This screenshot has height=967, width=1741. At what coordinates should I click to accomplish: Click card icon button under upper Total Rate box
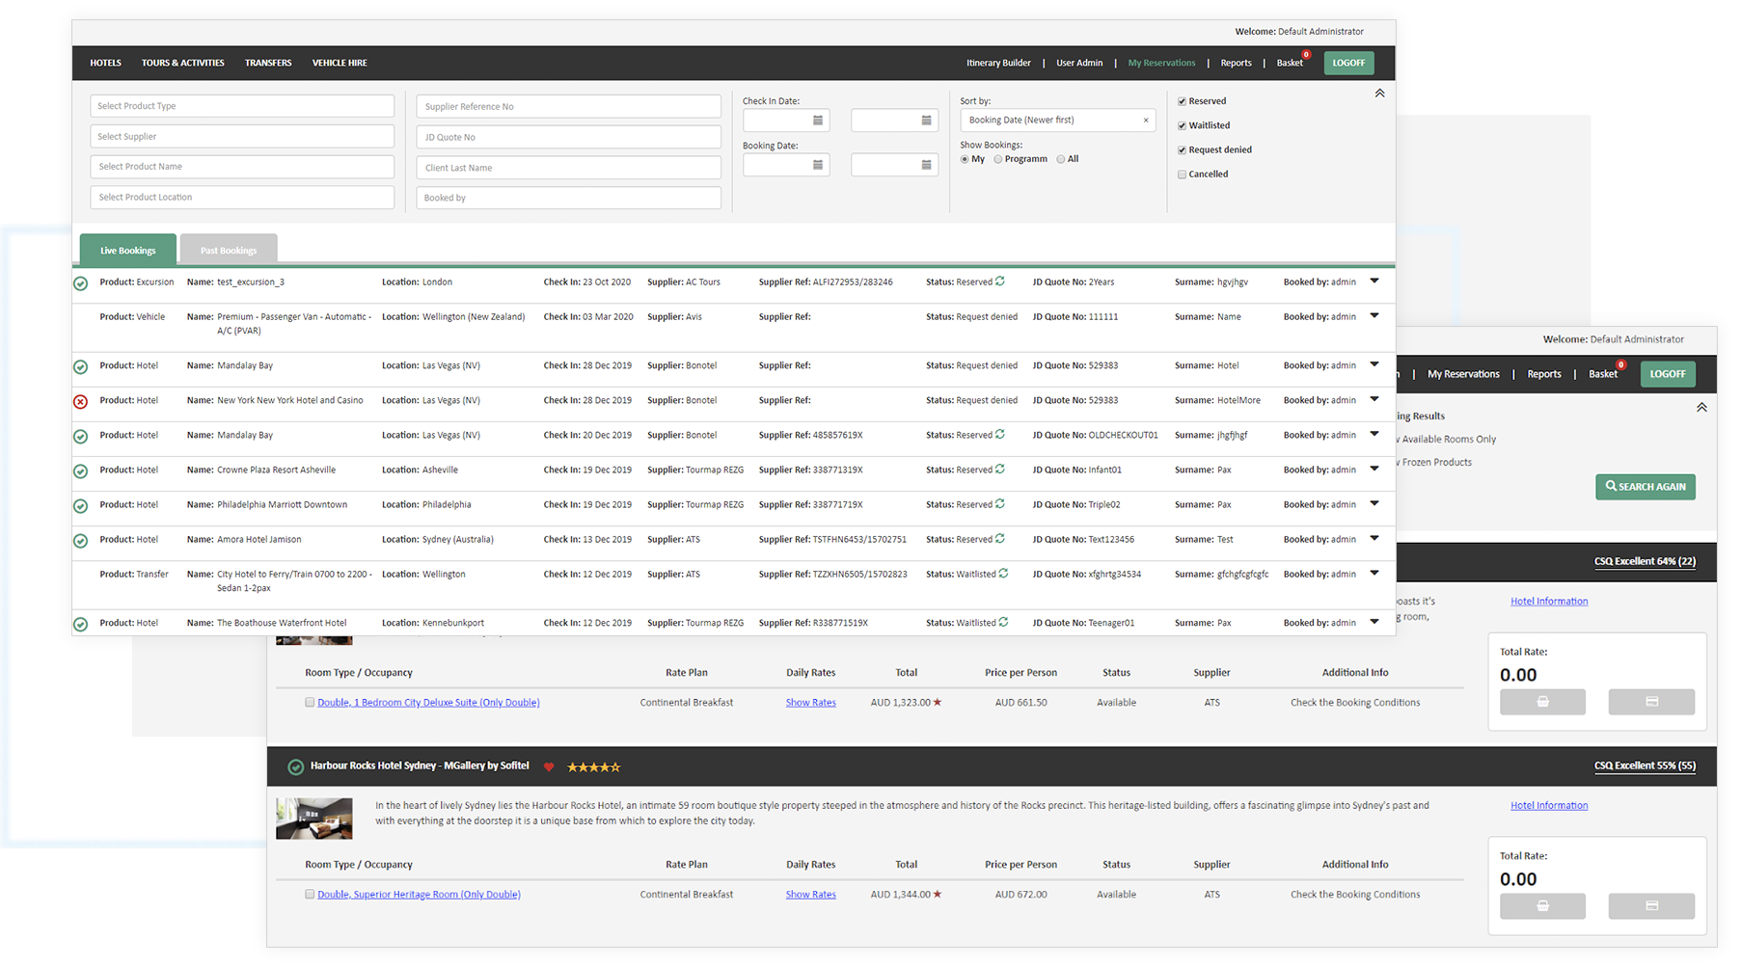click(1651, 702)
